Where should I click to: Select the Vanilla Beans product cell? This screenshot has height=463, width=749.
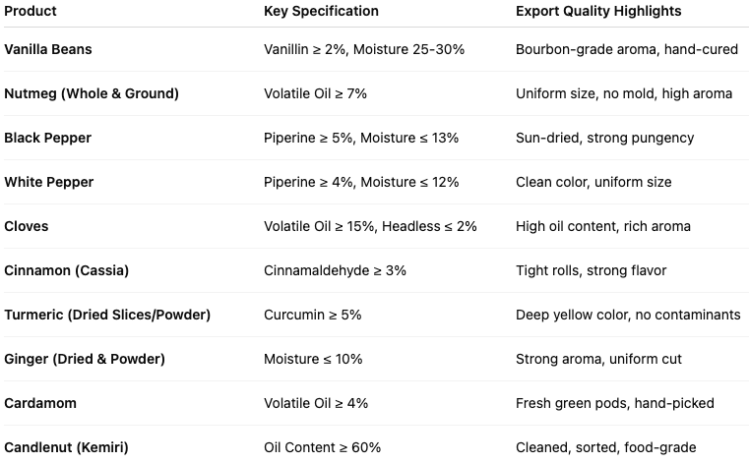pyautogui.click(x=48, y=49)
